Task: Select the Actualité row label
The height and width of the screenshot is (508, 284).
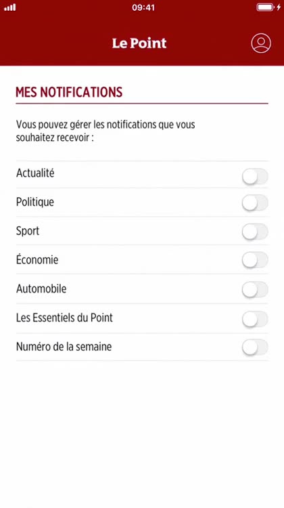Action: pos(35,173)
